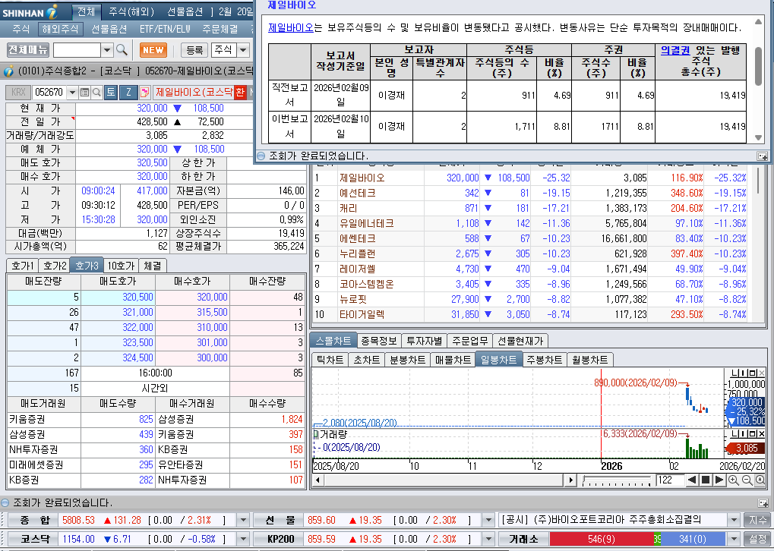The image size is (774, 551).
Task: Zoom out the chart with minus magnifier
Action: [x=747, y=480]
